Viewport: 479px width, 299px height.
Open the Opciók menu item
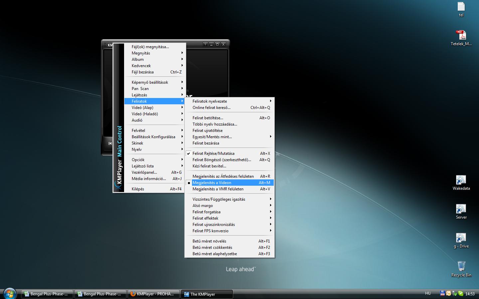155,160
